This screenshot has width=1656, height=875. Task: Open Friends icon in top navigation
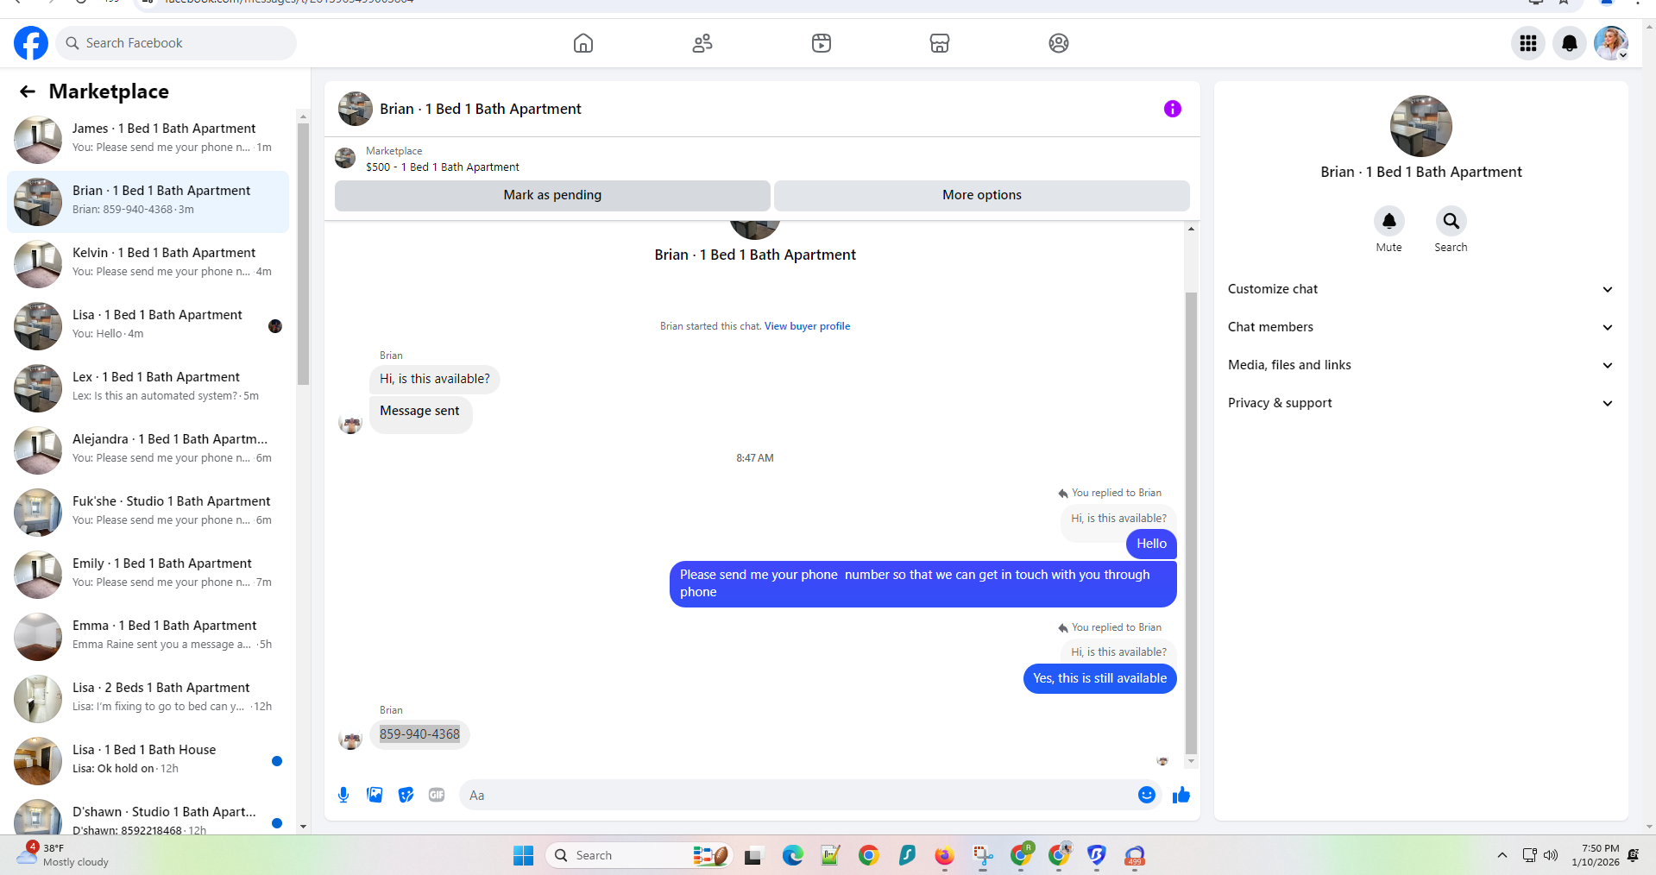(x=702, y=43)
